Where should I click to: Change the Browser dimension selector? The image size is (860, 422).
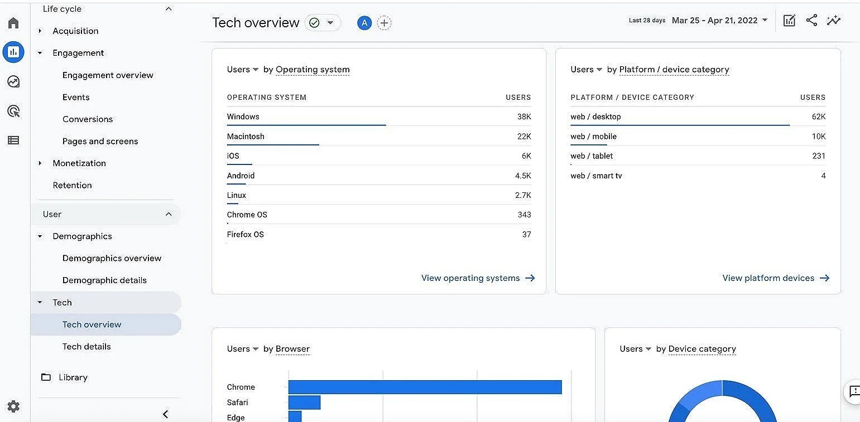click(x=292, y=349)
